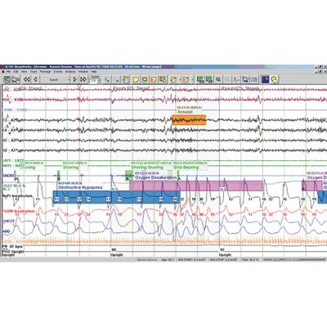Open dropdown arrow beside orange refresh icon

tap(192, 79)
